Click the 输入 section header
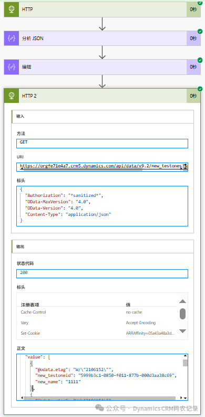Image resolution: width=205 pixels, height=417 pixels. click(102, 116)
